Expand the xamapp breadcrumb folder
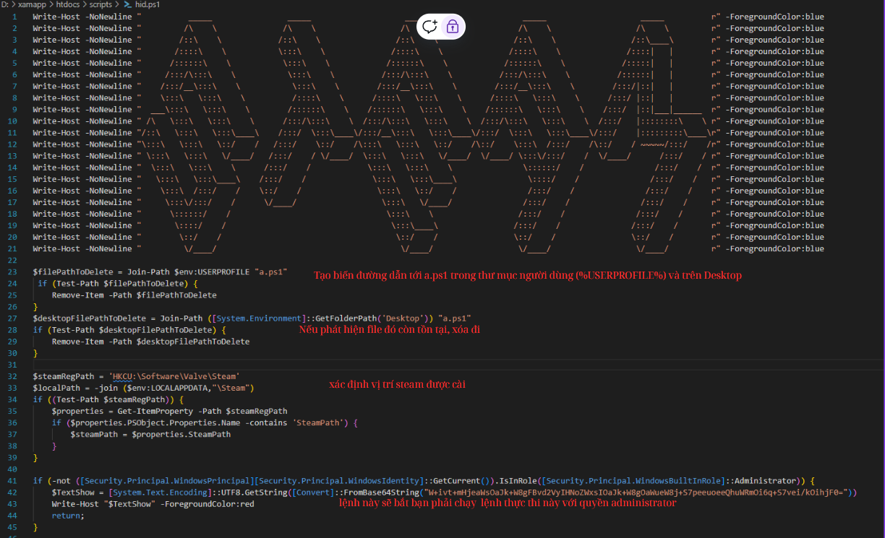 pos(33,4)
